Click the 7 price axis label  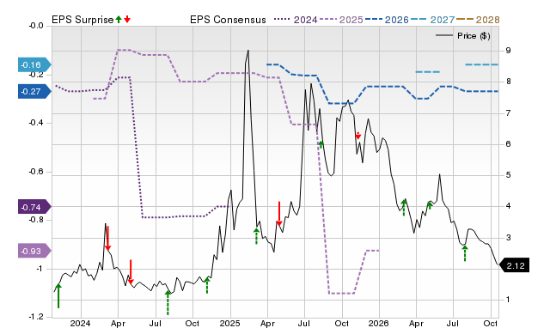point(508,112)
